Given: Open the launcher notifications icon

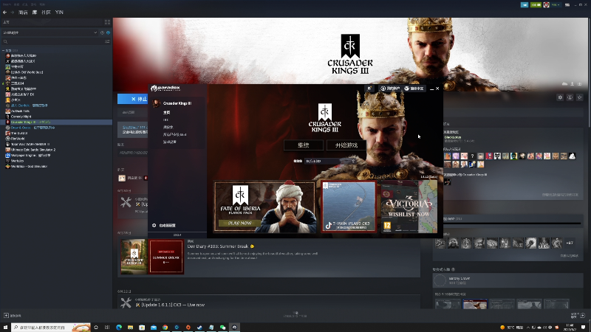Looking at the screenshot, I should pos(370,89).
